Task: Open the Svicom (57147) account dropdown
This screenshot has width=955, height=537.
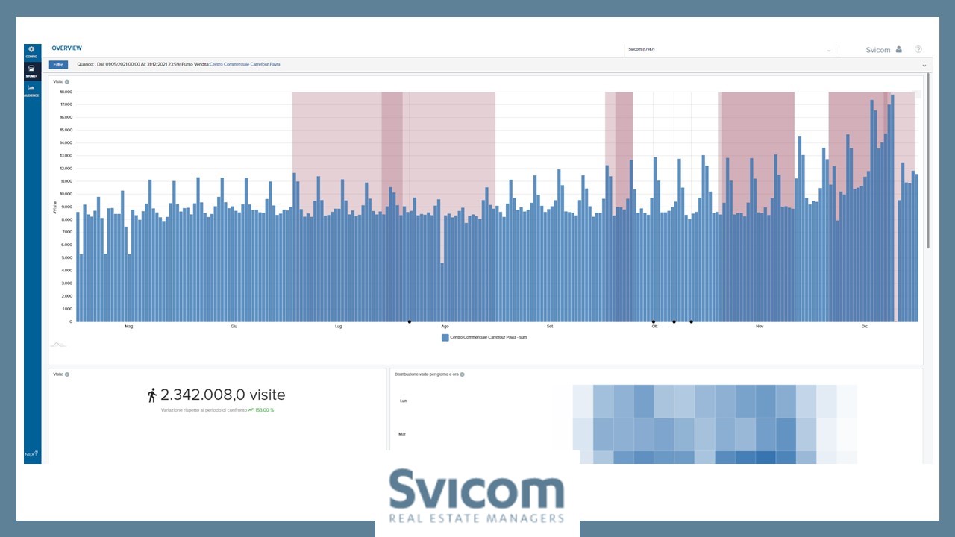Action: coord(729,50)
